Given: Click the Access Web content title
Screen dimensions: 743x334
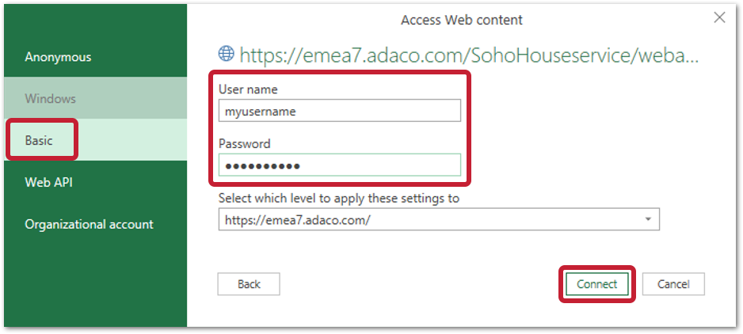Looking at the screenshot, I should [x=462, y=20].
